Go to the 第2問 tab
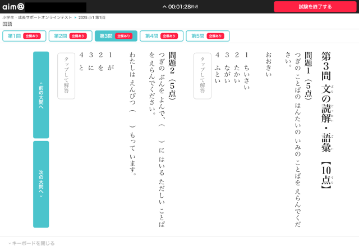The image size is (359, 250). (x=70, y=36)
